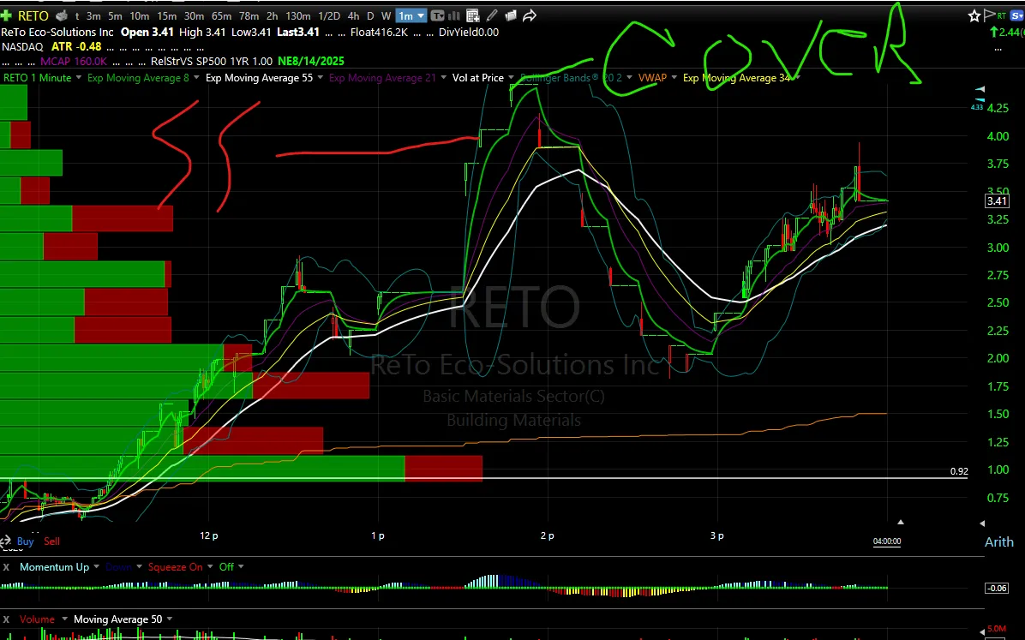The width and height of the screenshot is (1025, 640).
Task: Click the printer icon next to RETO
Action: (x=62, y=15)
